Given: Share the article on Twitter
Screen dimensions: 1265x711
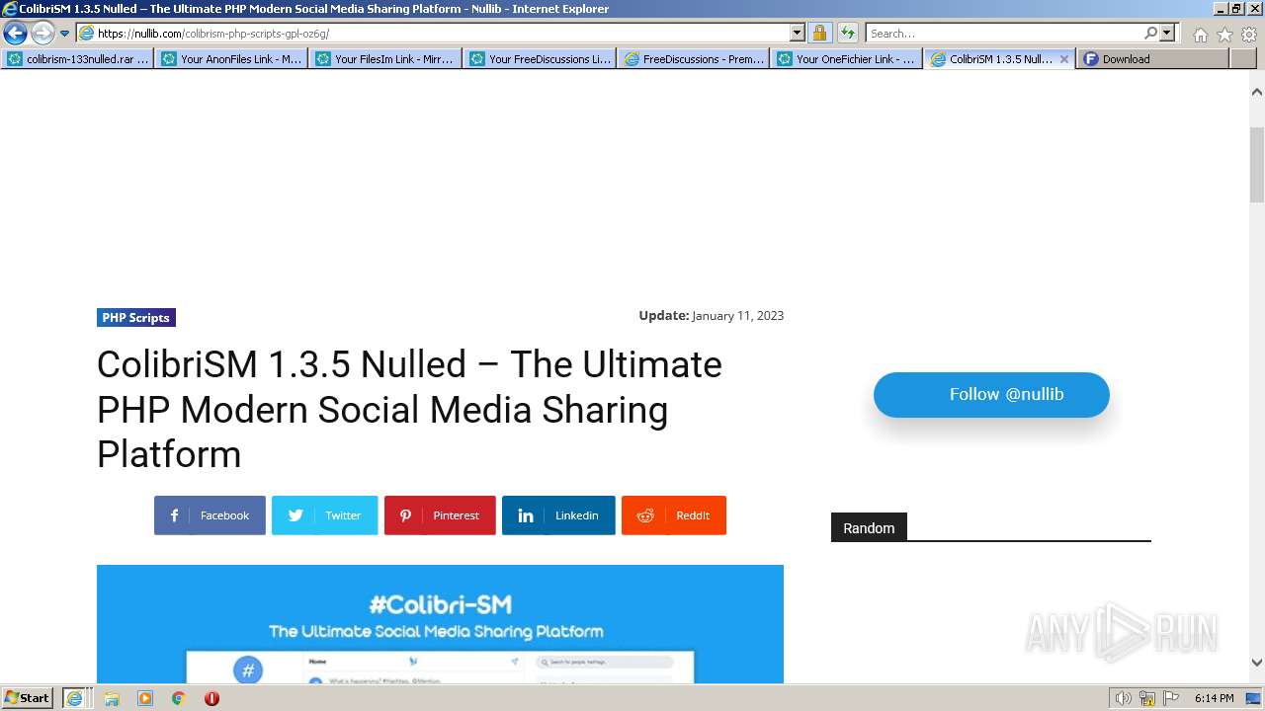Looking at the screenshot, I should coord(325,515).
